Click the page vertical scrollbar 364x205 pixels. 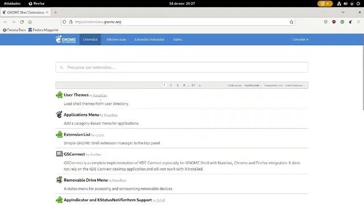[x=363, y=78]
